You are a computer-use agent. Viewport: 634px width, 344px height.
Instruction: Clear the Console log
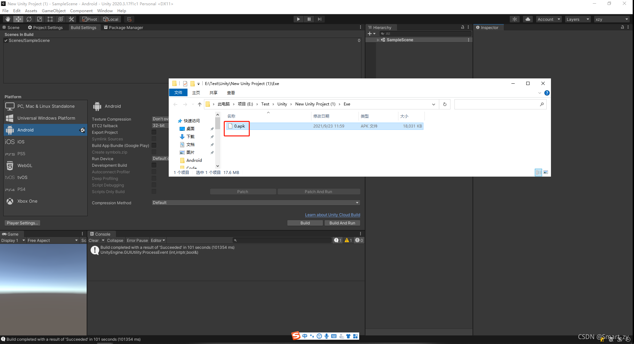click(94, 240)
